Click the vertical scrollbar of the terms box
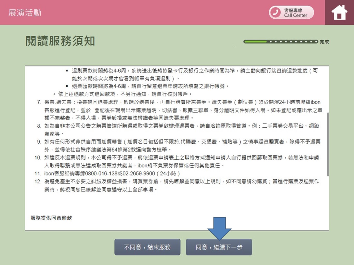The height and width of the screenshot is (265, 354). [328, 144]
